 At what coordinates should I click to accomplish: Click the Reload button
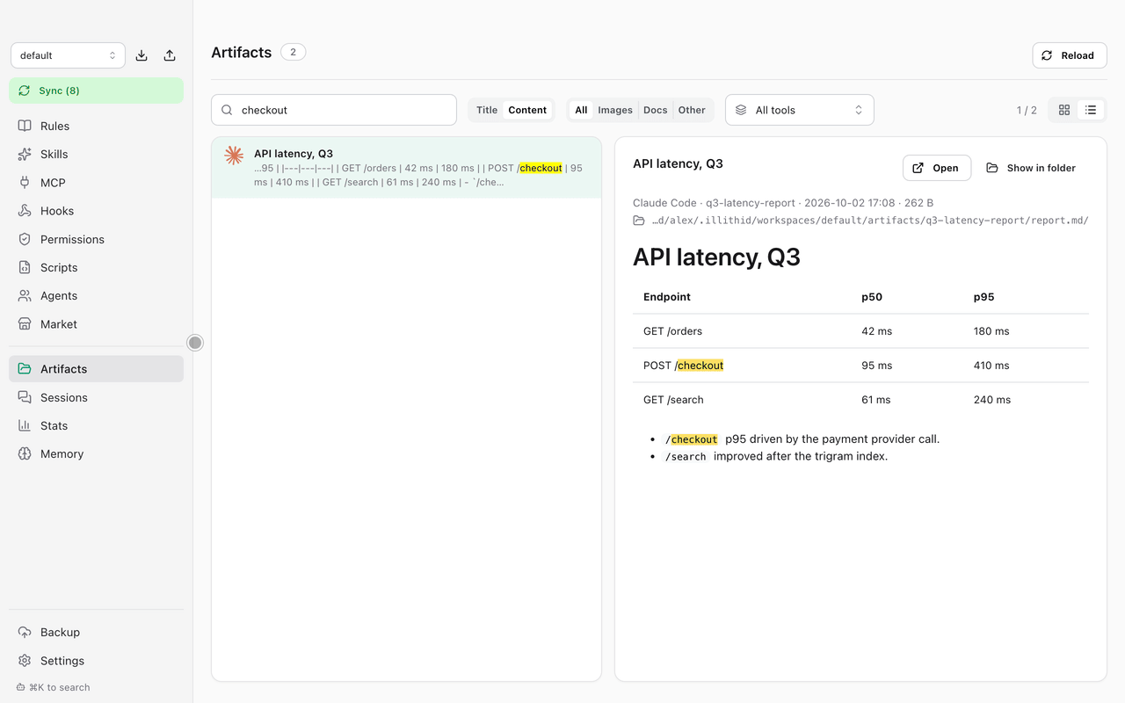(1070, 55)
